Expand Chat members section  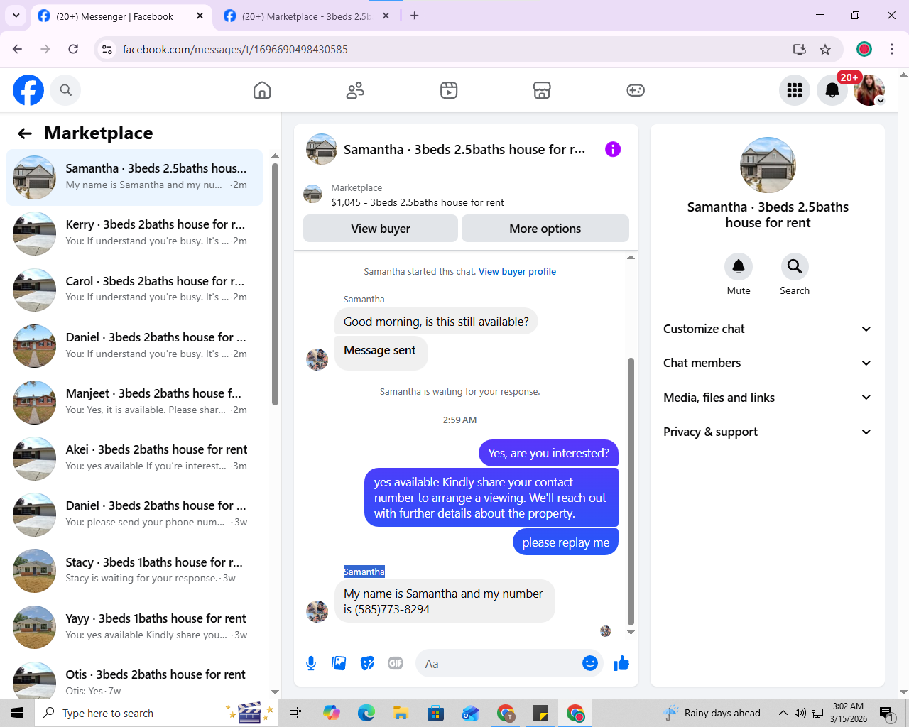pos(768,363)
